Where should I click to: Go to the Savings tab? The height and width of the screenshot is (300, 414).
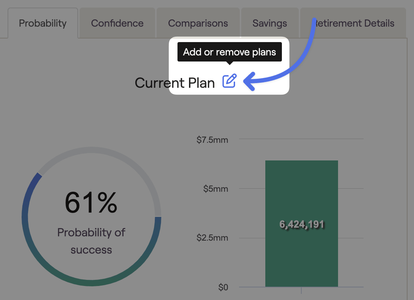point(270,23)
